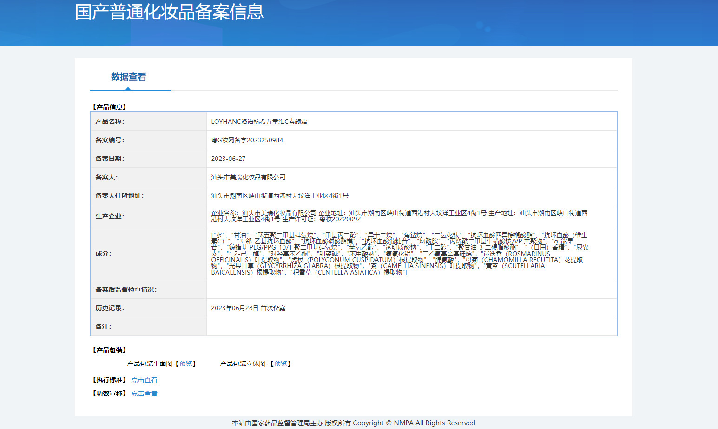Click 点击查看 next to 执行标准
Image resolution: width=718 pixels, height=429 pixels.
click(144, 380)
